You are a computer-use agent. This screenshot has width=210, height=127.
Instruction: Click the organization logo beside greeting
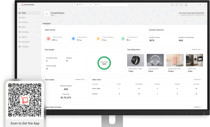[x=47, y=14]
